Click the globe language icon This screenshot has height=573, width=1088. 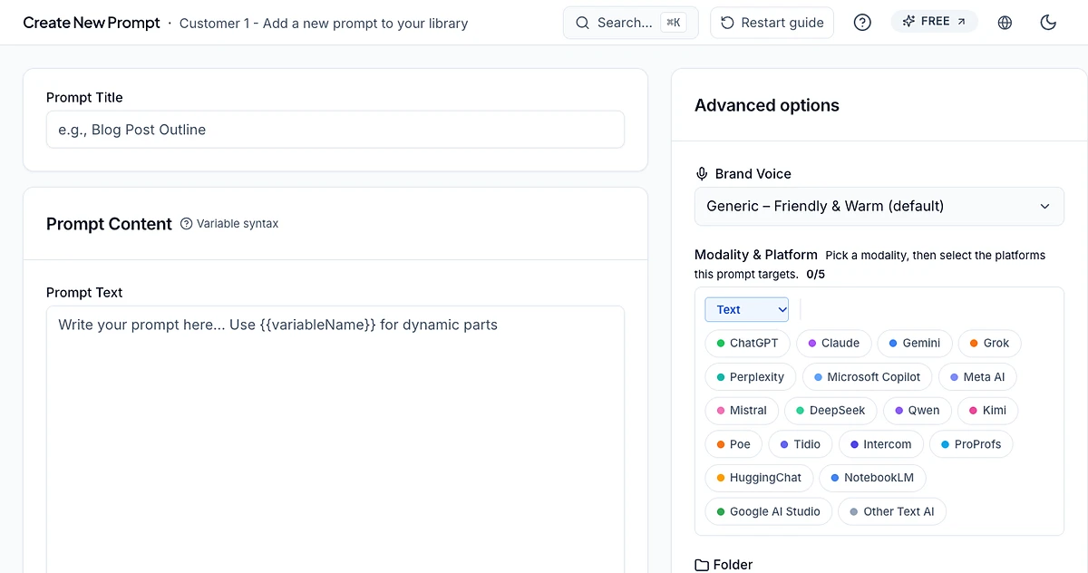(x=1005, y=23)
